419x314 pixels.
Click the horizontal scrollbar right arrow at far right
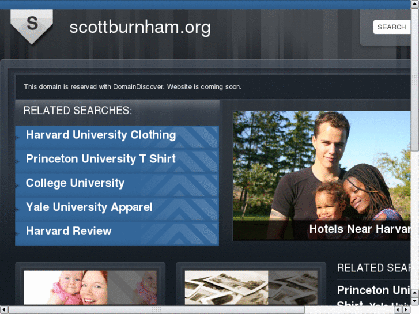(406, 310)
